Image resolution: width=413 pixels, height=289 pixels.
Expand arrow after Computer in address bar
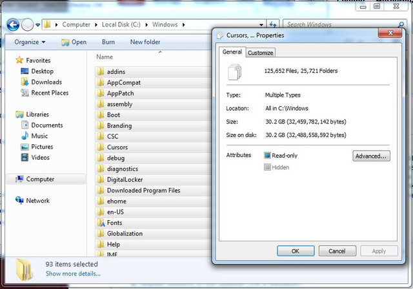click(96, 24)
